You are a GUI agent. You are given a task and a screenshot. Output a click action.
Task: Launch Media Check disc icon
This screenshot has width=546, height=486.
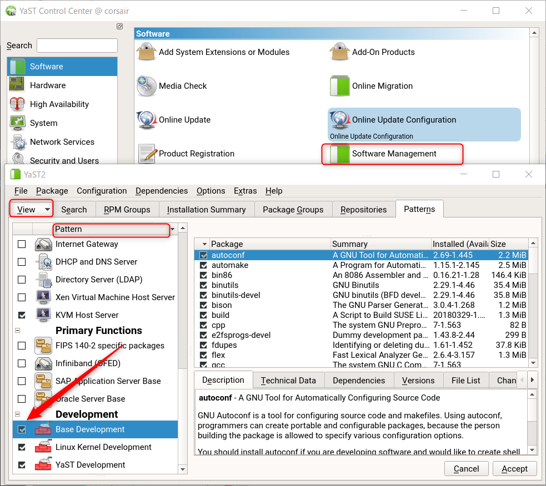(146, 85)
